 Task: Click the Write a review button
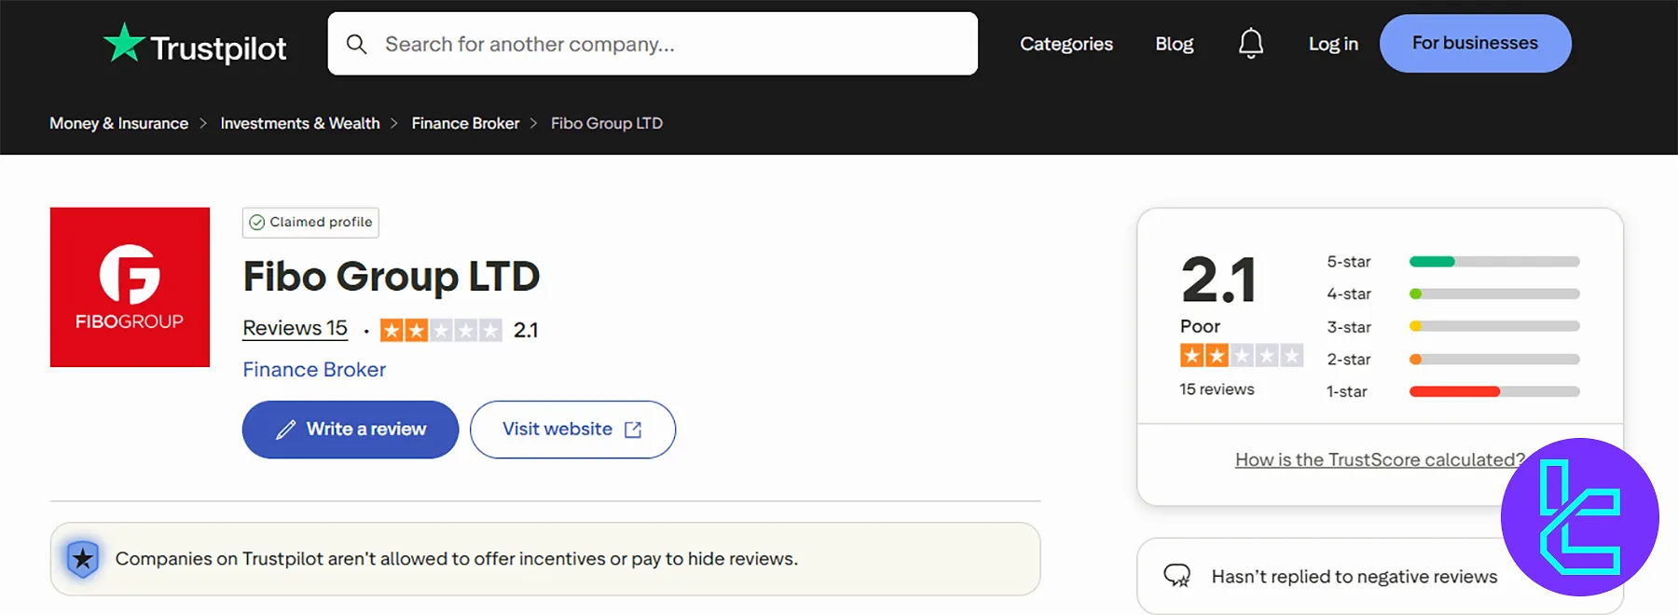point(350,429)
